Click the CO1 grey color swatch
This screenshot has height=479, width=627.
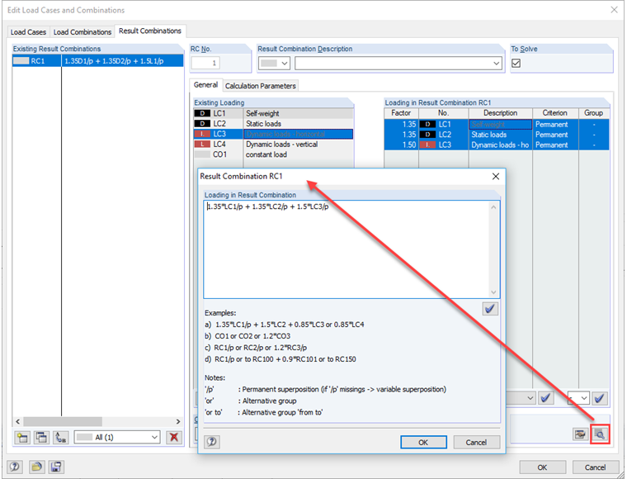coord(202,154)
